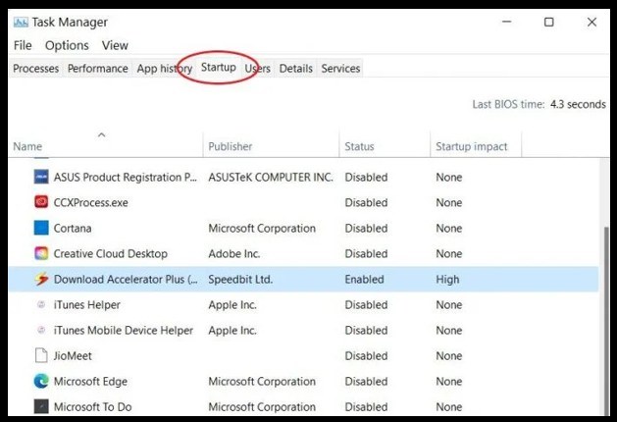The image size is (617, 422).
Task: Select the Download Accelerator Plus entry
Action: (x=126, y=279)
